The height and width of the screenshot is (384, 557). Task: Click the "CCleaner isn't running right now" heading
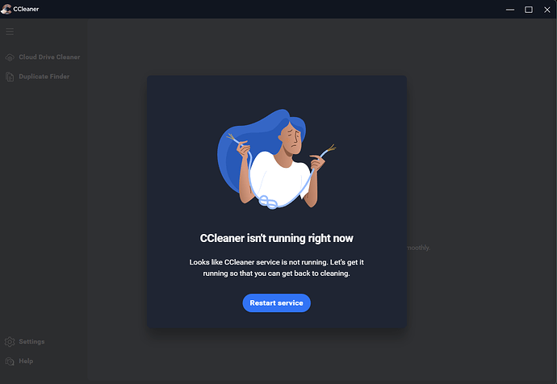click(276, 238)
